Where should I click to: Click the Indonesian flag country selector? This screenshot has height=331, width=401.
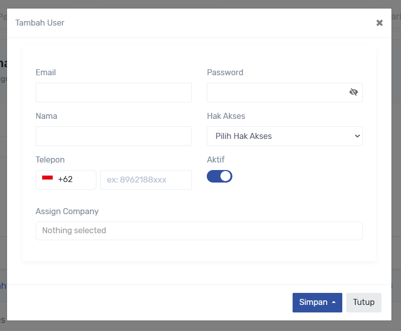pos(48,179)
